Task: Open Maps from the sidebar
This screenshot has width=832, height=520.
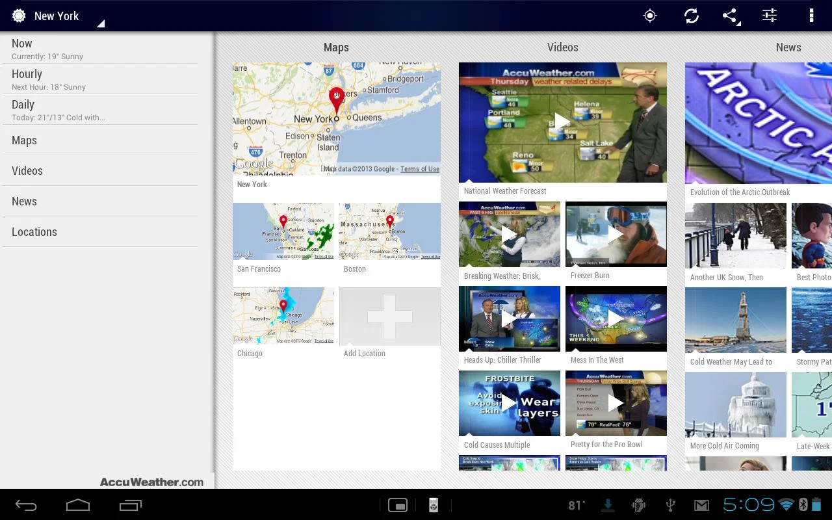Action: [x=100, y=140]
